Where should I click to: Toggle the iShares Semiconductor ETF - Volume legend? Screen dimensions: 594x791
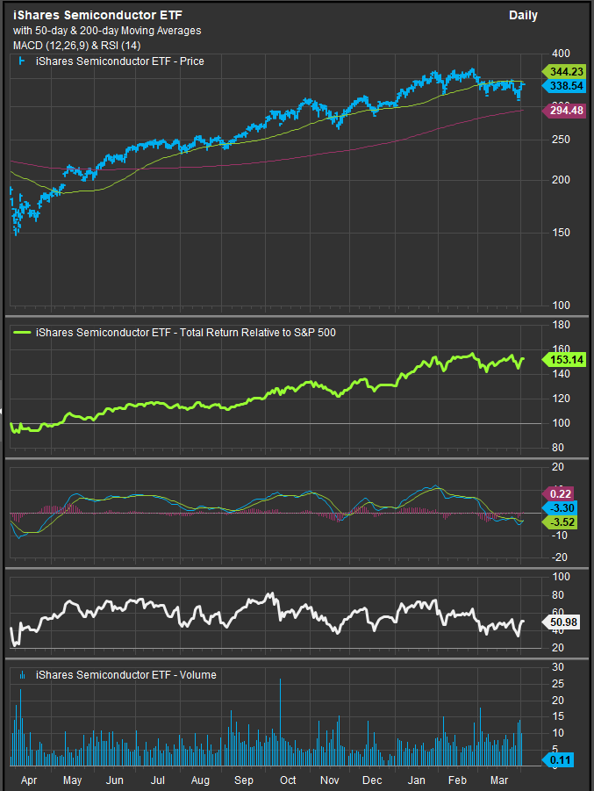tap(125, 675)
